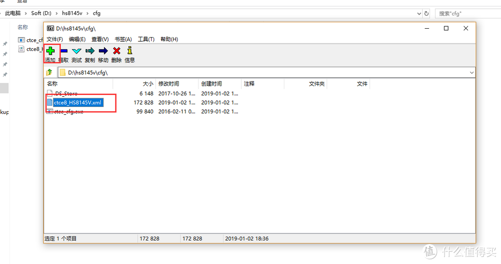This screenshot has width=501, height=264.
Task: Select ctce_cf... file in Explorer window
Action: 30,40
